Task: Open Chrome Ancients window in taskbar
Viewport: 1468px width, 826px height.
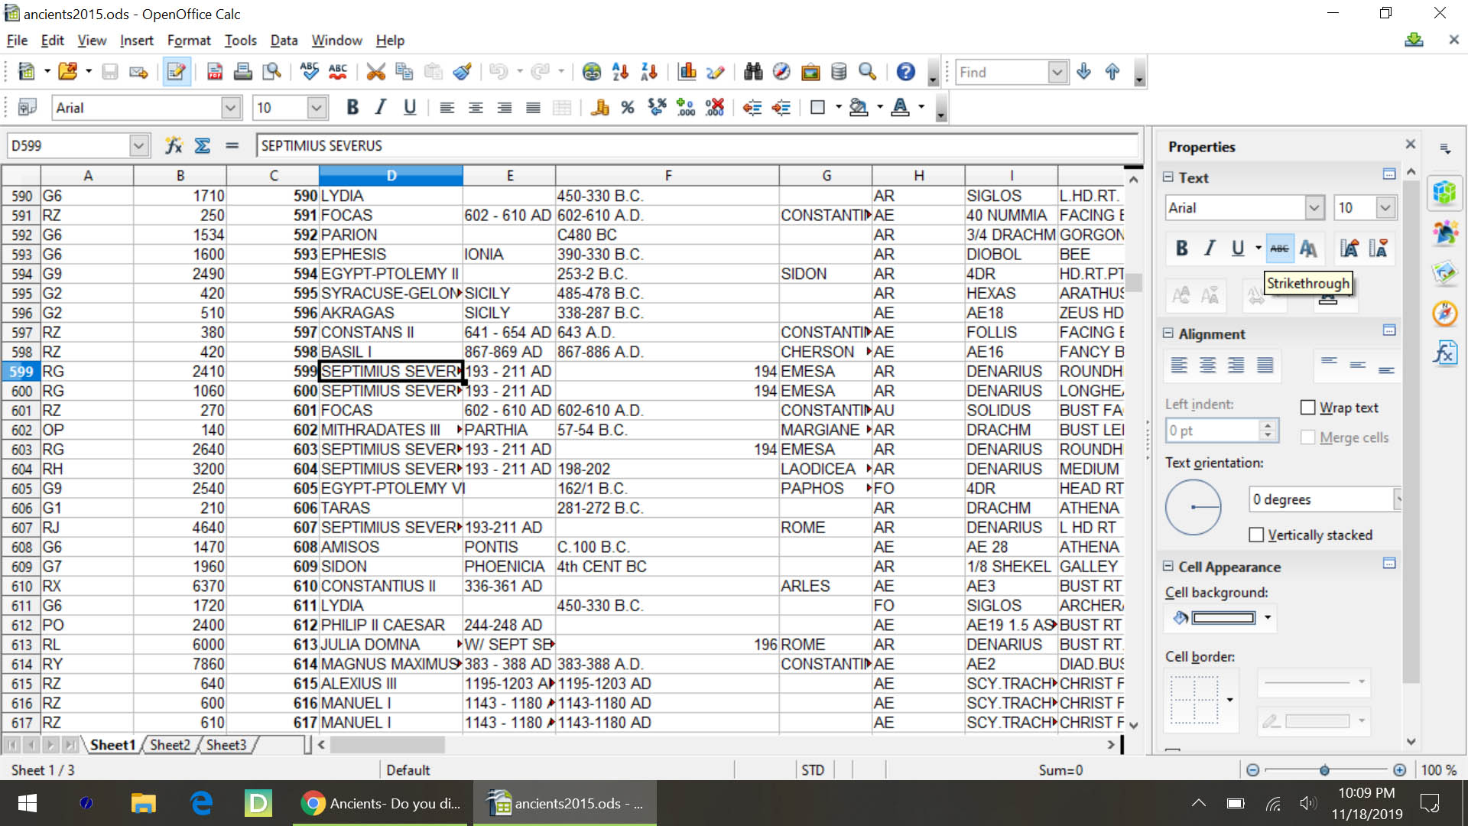Action: tap(382, 803)
